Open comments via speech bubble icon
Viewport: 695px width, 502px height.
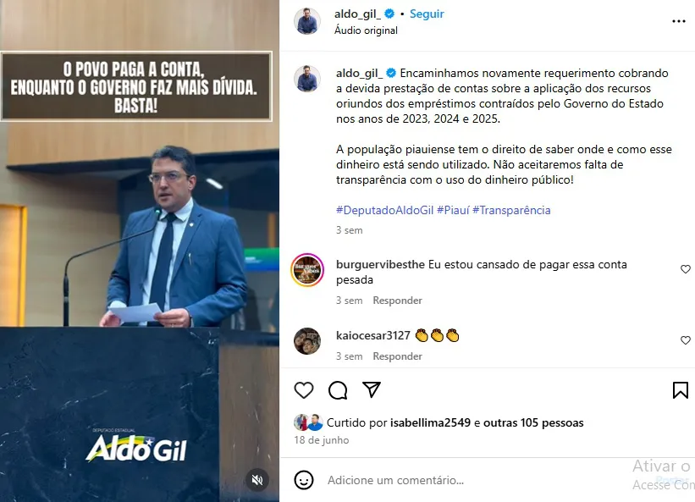338,390
